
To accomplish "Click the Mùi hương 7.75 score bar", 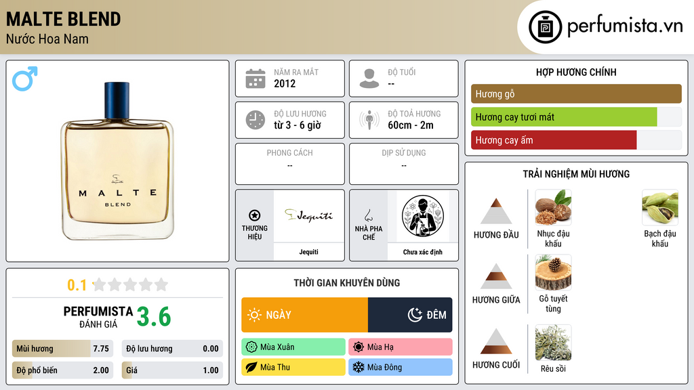I will pyautogui.click(x=62, y=349).
